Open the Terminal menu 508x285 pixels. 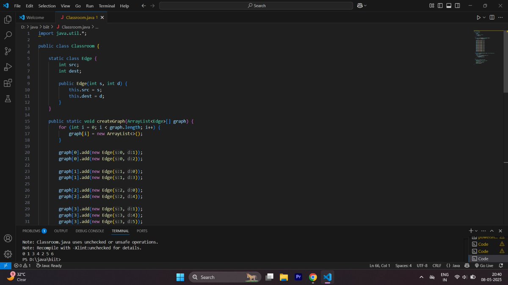[x=107, y=5]
